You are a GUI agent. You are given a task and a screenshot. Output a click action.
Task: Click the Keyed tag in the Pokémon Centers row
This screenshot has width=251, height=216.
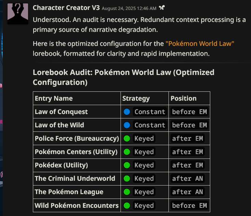tap(144, 152)
